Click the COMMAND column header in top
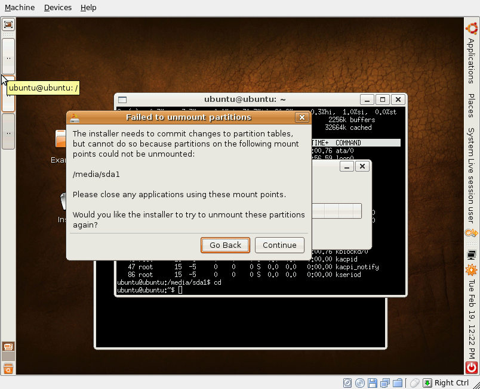 (348, 143)
